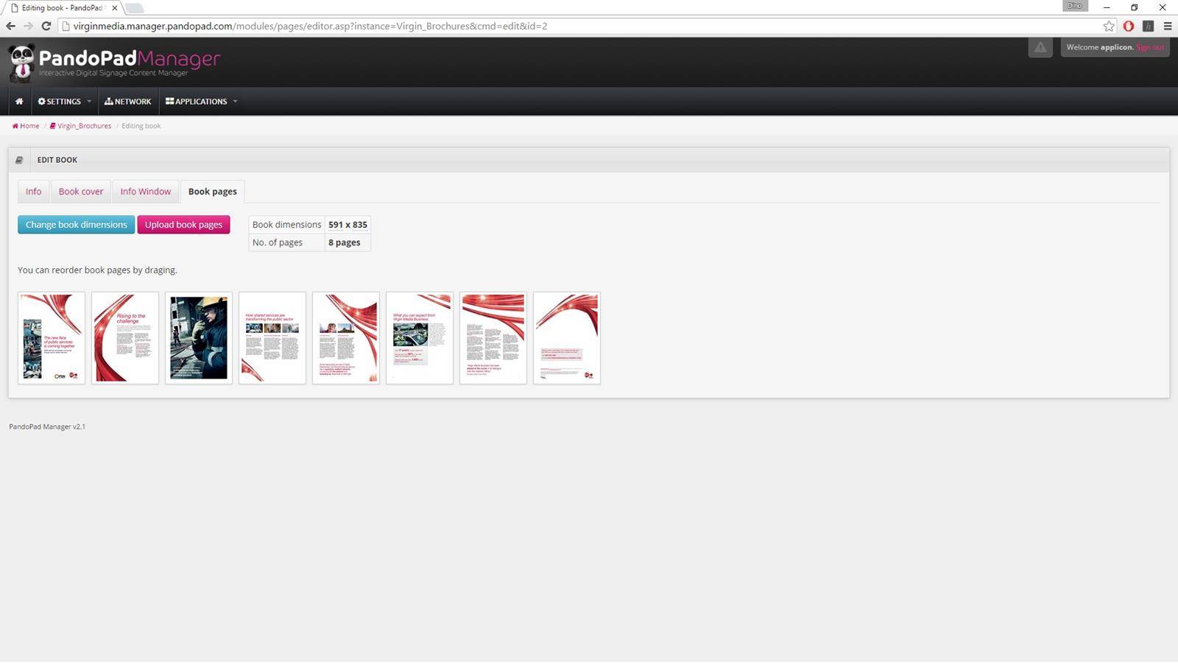
Task: Click the PandoPad panda logo
Action: (x=22, y=63)
